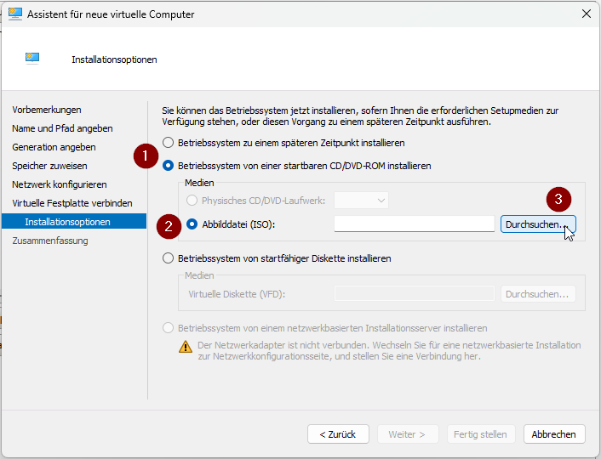
Task: Open the 'Name und Pfad angeben' step
Action: coord(62,128)
